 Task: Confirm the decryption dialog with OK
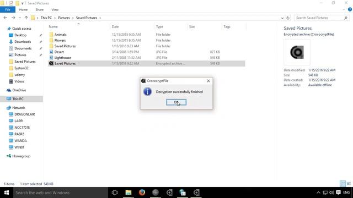point(176,102)
